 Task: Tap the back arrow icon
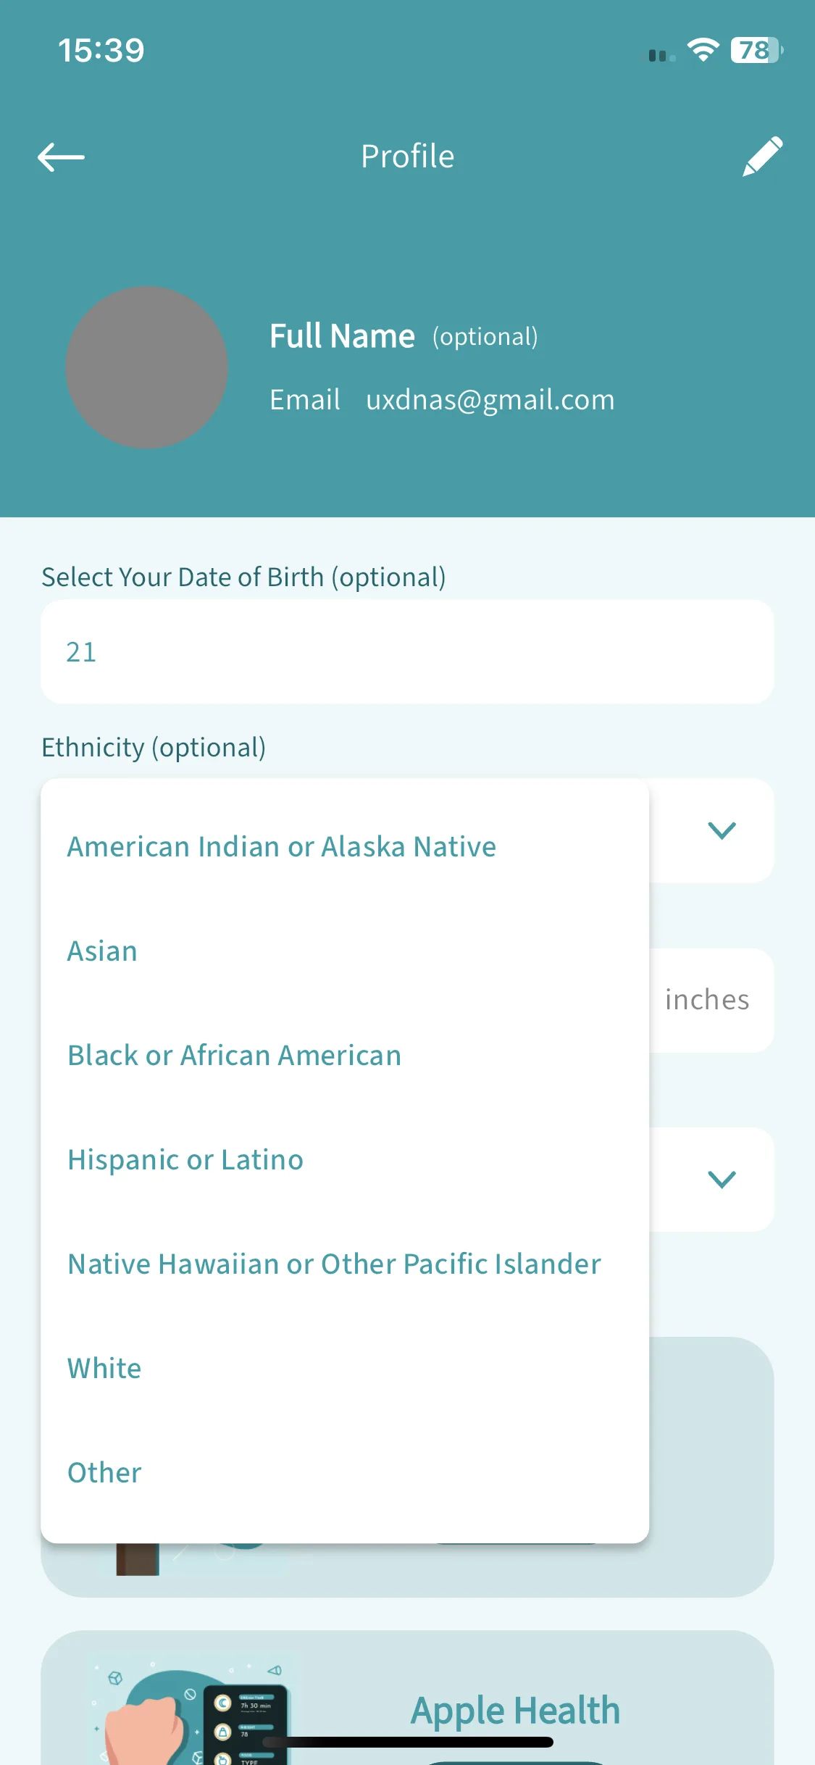click(61, 157)
